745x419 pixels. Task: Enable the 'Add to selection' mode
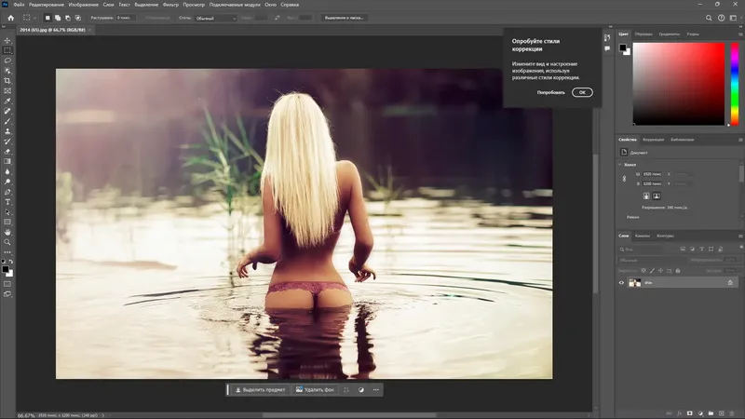tap(59, 18)
